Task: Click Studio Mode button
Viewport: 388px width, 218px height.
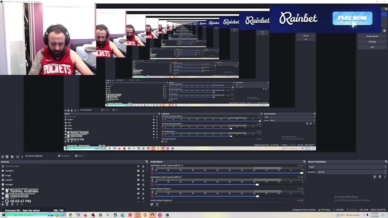Action: (x=372, y=36)
